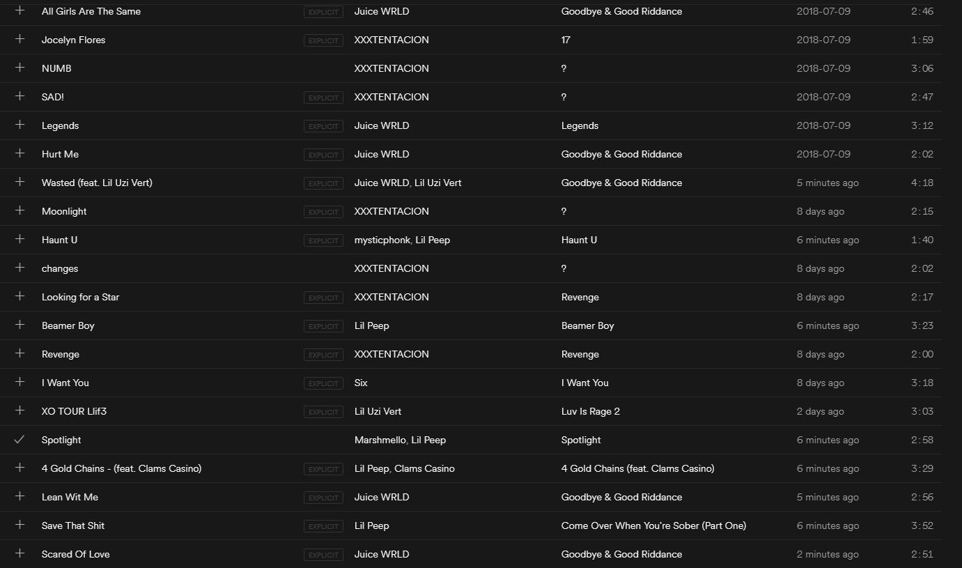Image resolution: width=962 pixels, height=568 pixels.
Task: Select track title XO TOUR Llif3
Action: pyautogui.click(x=74, y=411)
